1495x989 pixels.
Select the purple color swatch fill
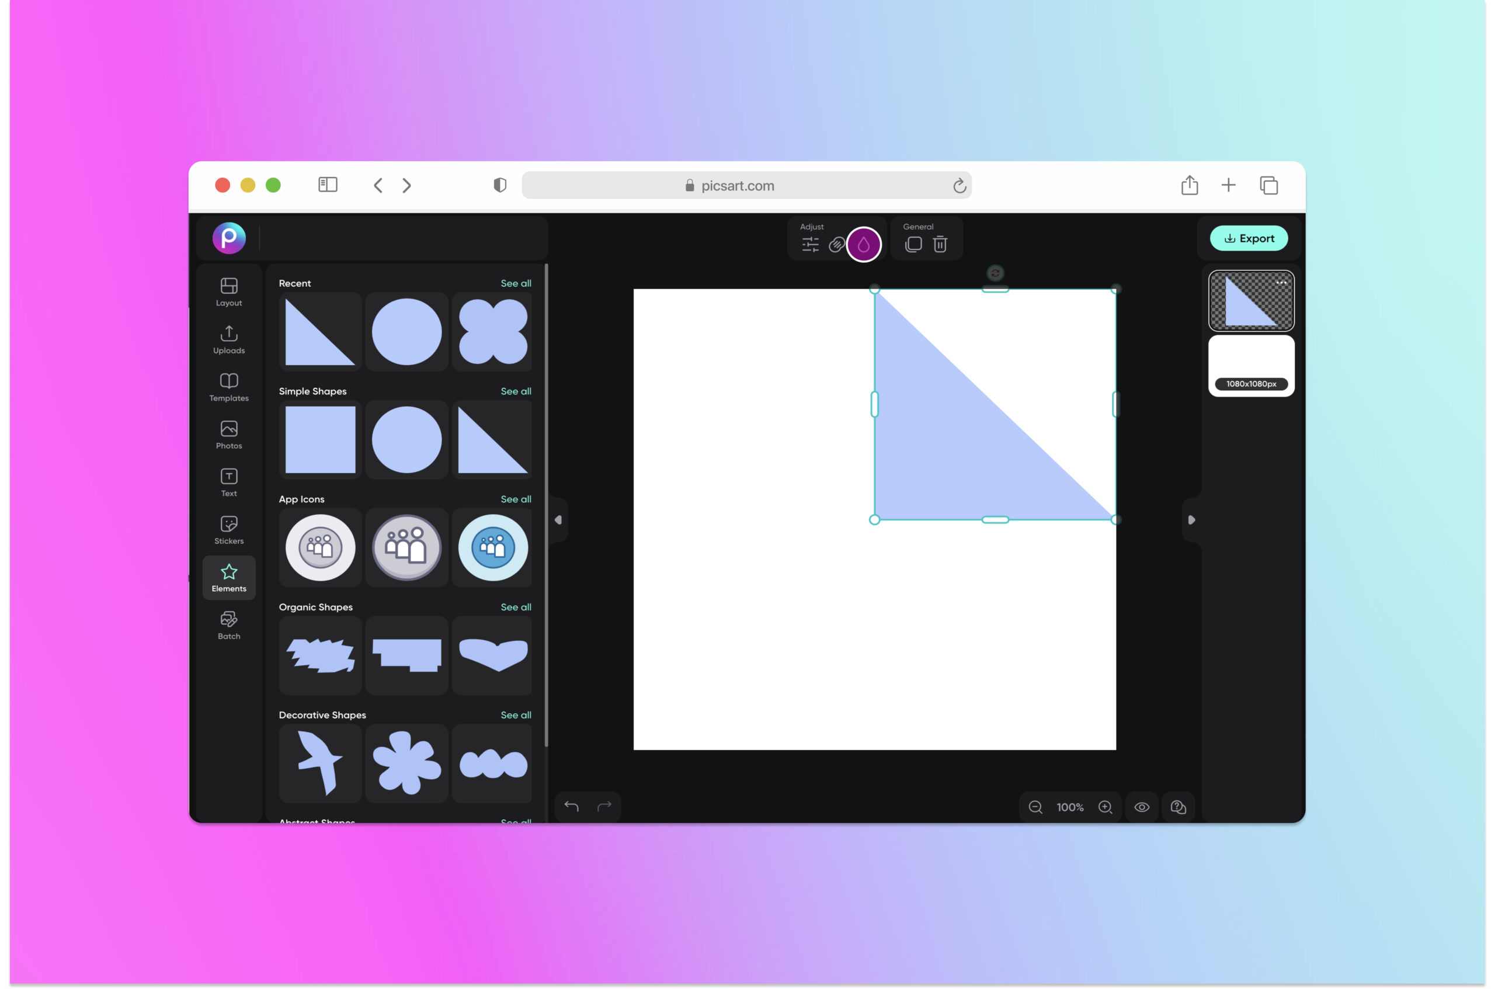(x=864, y=244)
